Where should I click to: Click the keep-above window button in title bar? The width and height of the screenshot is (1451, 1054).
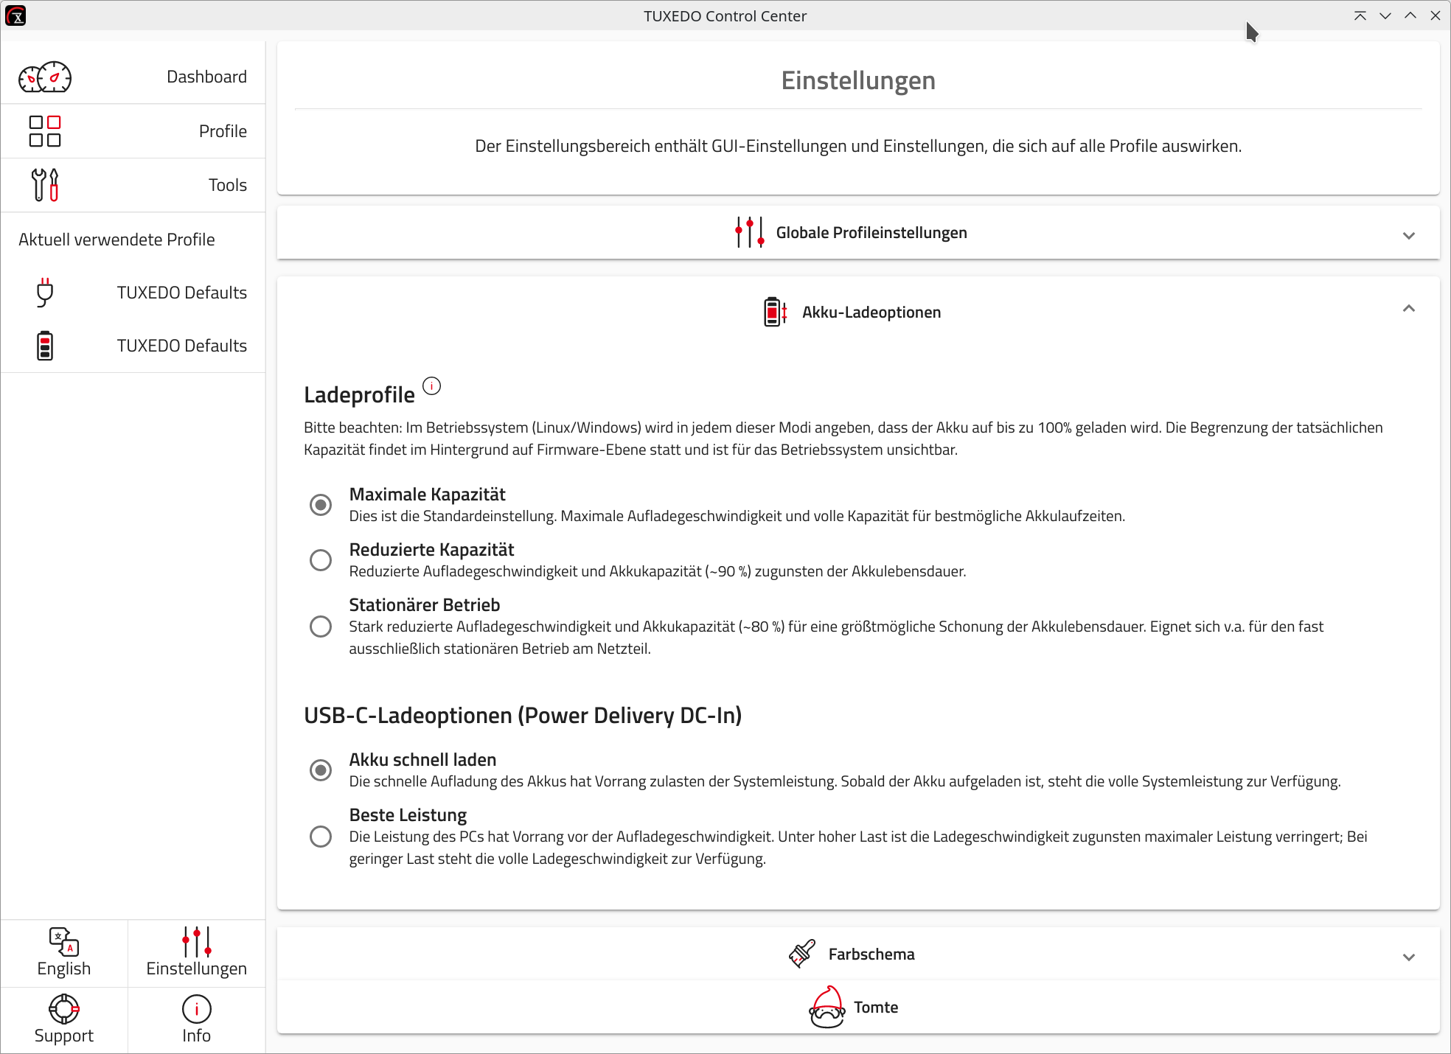click(x=1360, y=15)
